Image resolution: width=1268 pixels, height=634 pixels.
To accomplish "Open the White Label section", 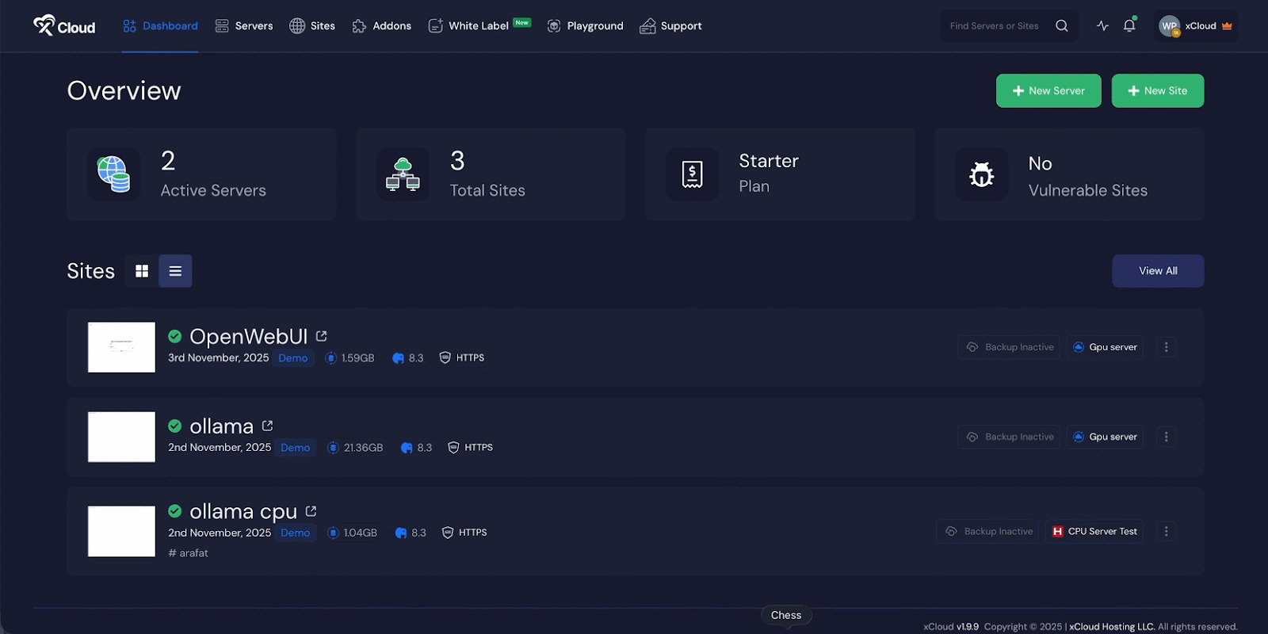I will pos(479,26).
